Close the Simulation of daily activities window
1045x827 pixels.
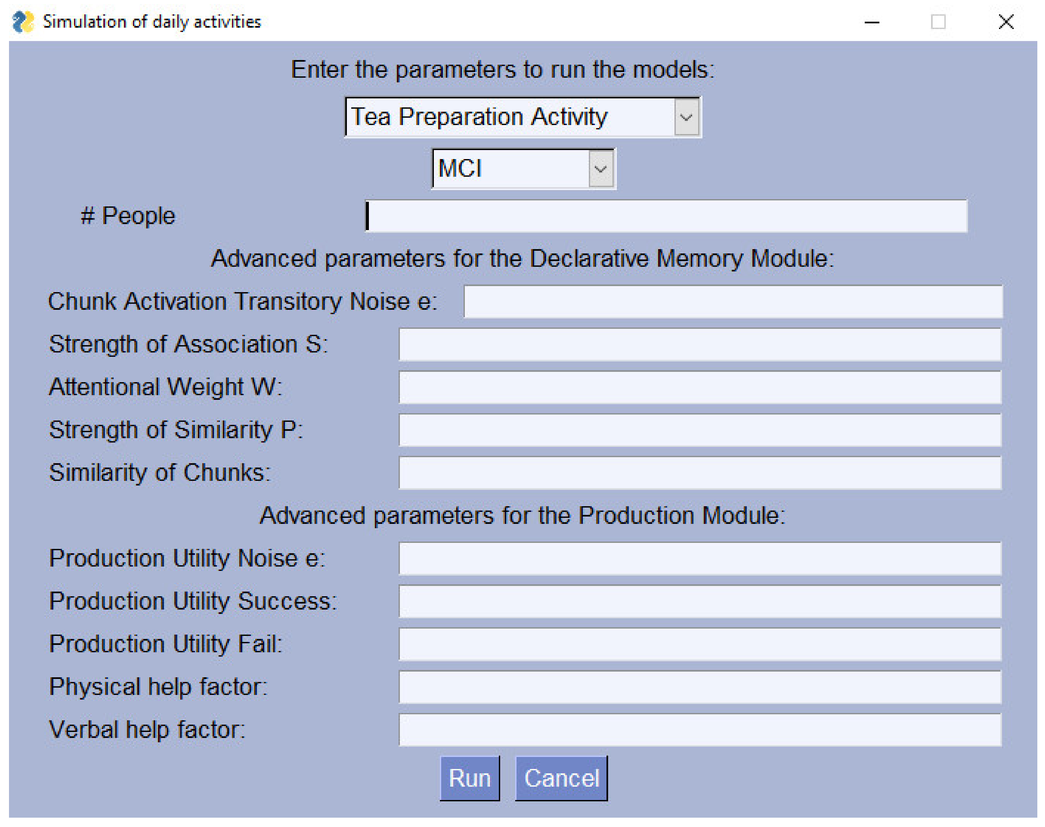pos(1006,22)
